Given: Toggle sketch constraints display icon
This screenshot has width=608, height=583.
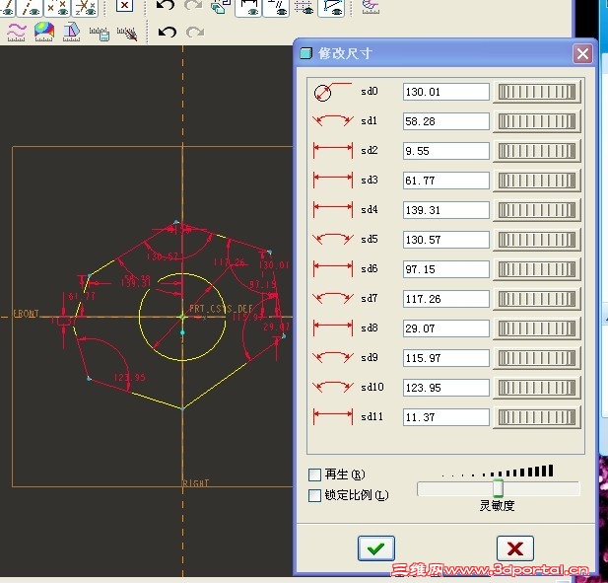Looking at the screenshot, I should pyautogui.click(x=276, y=7).
